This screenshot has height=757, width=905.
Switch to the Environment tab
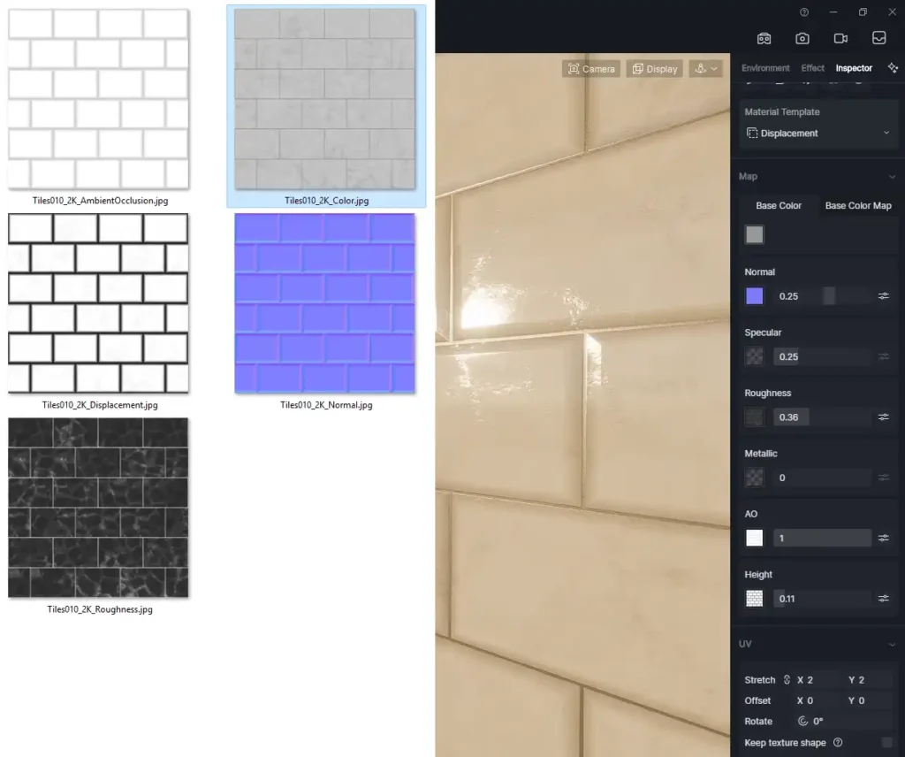pyautogui.click(x=765, y=68)
